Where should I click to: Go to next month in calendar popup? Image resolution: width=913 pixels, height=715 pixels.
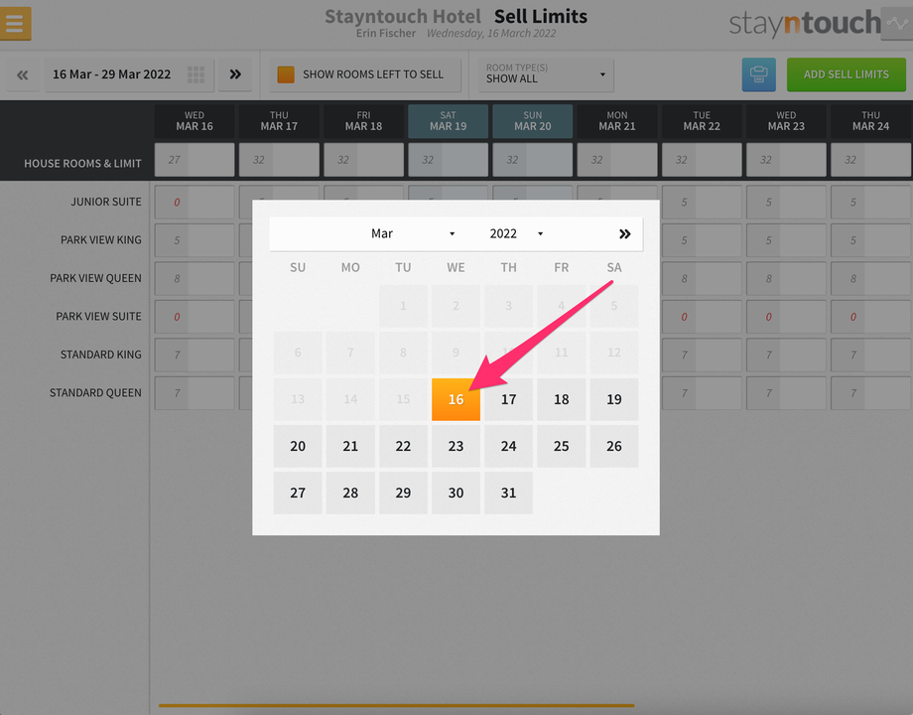tap(625, 234)
